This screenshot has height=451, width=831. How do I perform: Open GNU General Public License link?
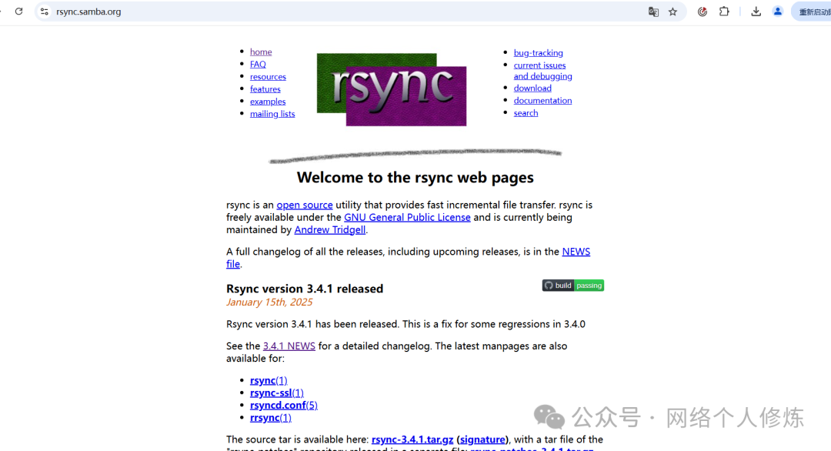(407, 217)
